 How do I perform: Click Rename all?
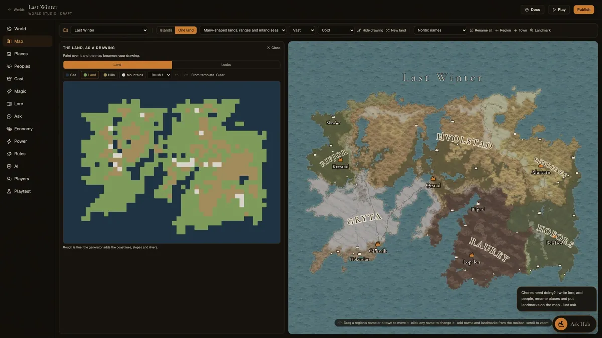[481, 30]
